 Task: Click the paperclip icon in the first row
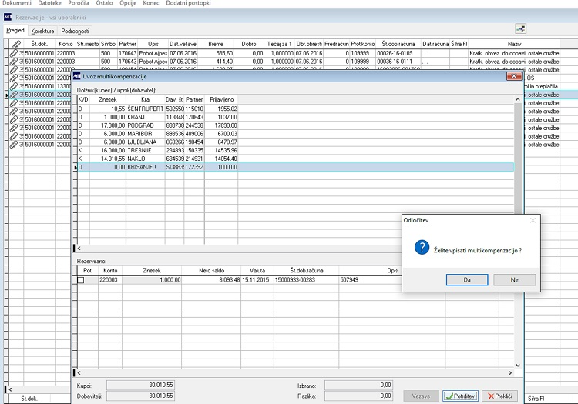tap(15, 53)
